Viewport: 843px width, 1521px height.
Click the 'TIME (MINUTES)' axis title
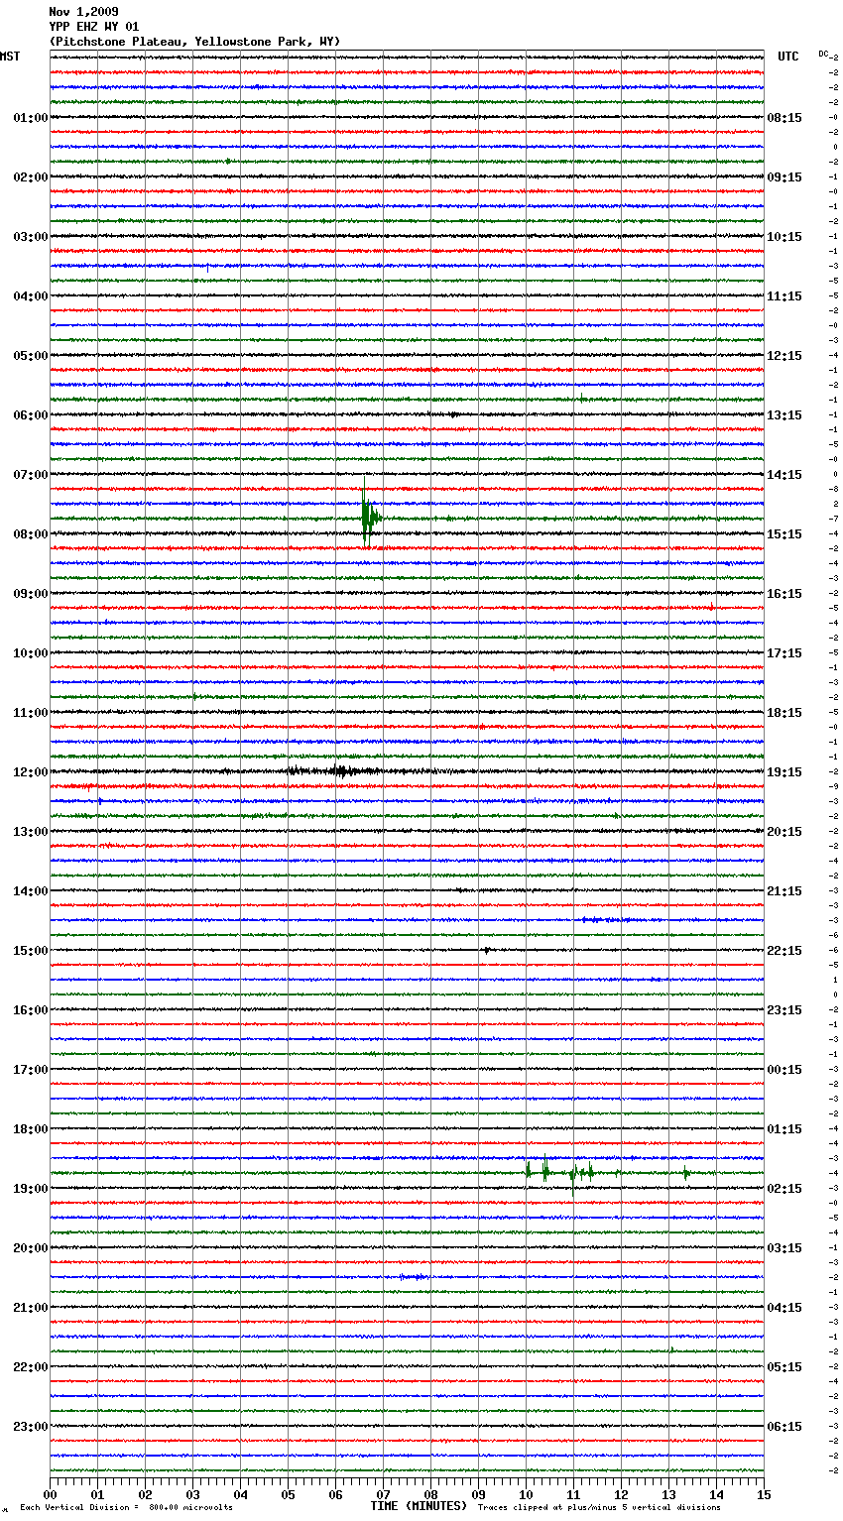[419, 1506]
